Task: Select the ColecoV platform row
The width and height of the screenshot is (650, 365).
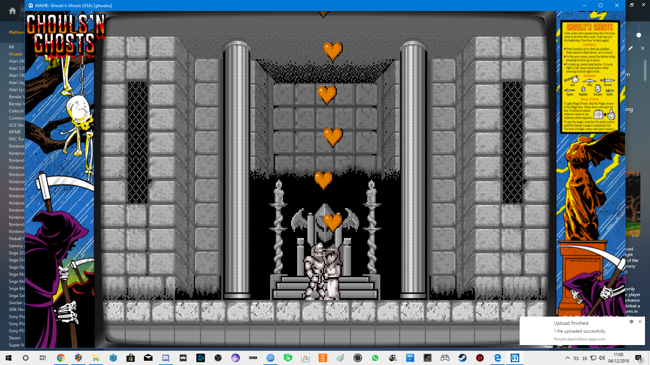Action: click(16, 111)
